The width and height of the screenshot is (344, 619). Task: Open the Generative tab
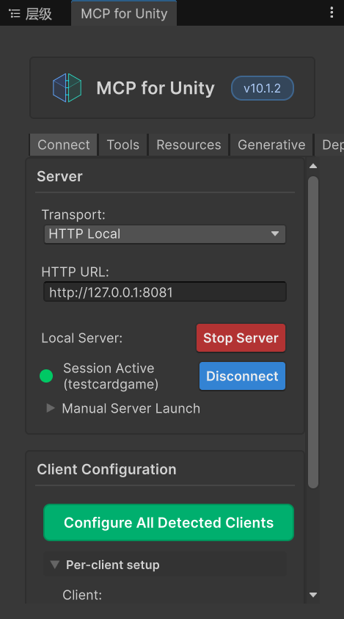271,145
